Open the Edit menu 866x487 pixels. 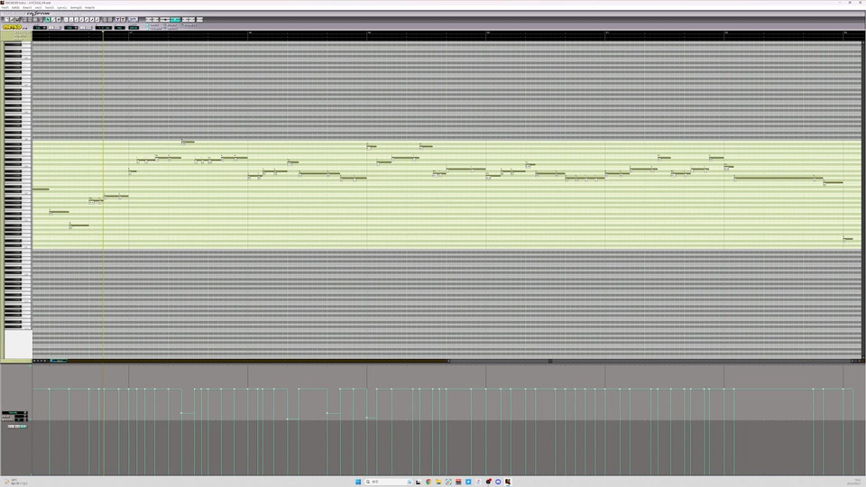[15, 8]
